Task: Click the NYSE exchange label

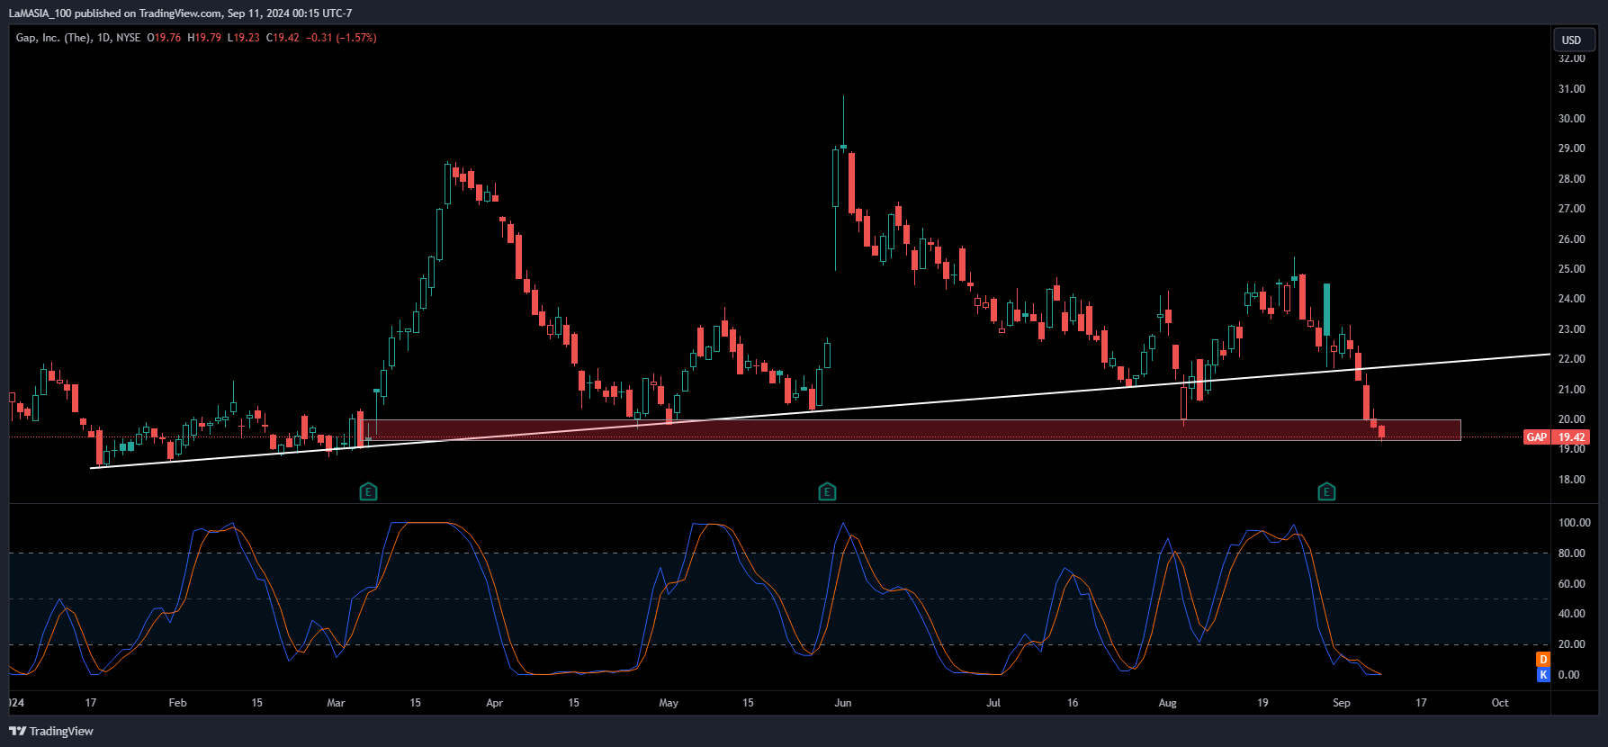Action: pos(129,38)
